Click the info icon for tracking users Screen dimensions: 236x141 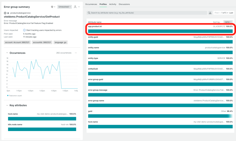[24, 30]
